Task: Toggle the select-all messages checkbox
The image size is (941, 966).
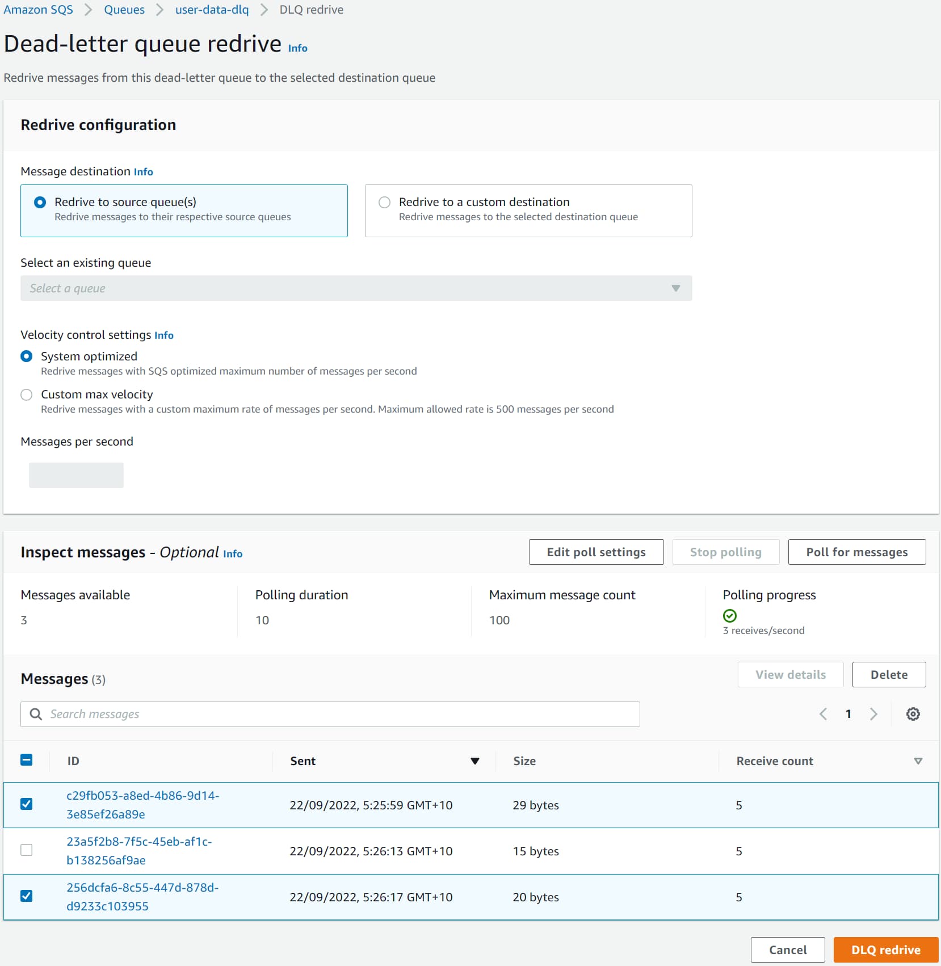Action: [27, 759]
